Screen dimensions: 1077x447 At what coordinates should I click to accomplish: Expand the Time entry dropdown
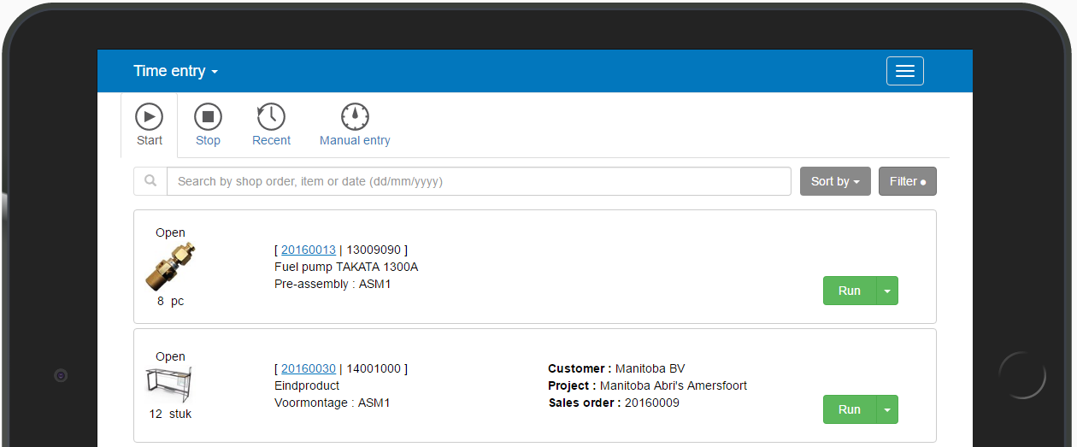tap(175, 71)
